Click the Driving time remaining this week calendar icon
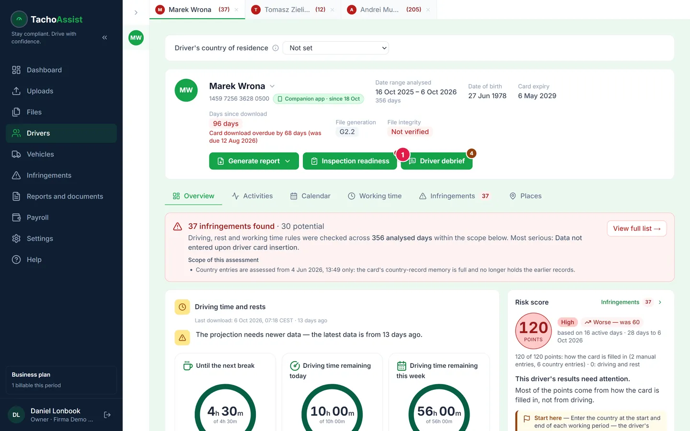 pos(402,366)
